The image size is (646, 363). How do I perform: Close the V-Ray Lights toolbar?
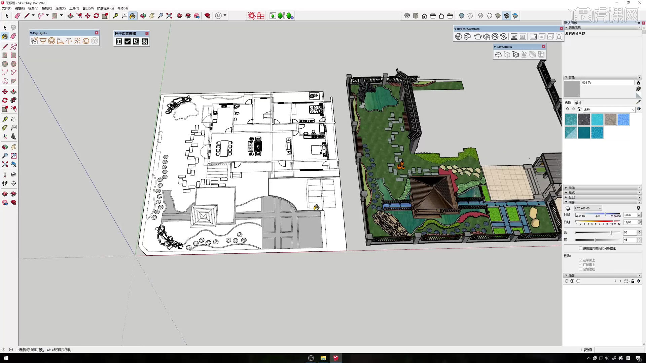(x=97, y=33)
